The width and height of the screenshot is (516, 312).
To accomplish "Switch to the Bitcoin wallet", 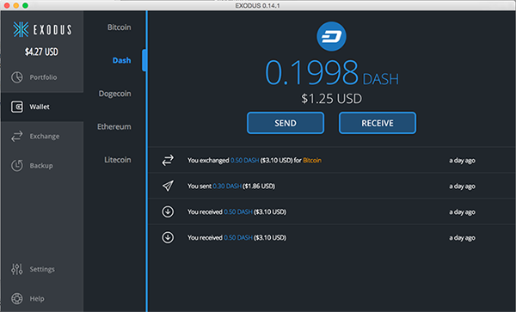I will (120, 28).
